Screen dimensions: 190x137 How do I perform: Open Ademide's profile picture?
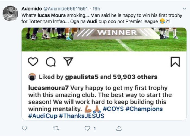coord(11,13)
